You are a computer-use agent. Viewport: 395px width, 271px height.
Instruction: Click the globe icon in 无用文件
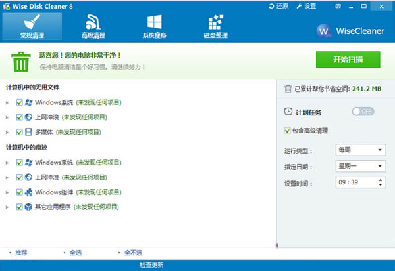coord(28,117)
